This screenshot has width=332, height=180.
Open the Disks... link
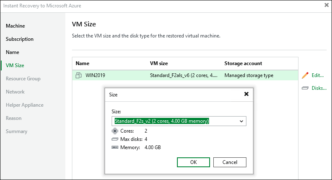click(x=319, y=88)
